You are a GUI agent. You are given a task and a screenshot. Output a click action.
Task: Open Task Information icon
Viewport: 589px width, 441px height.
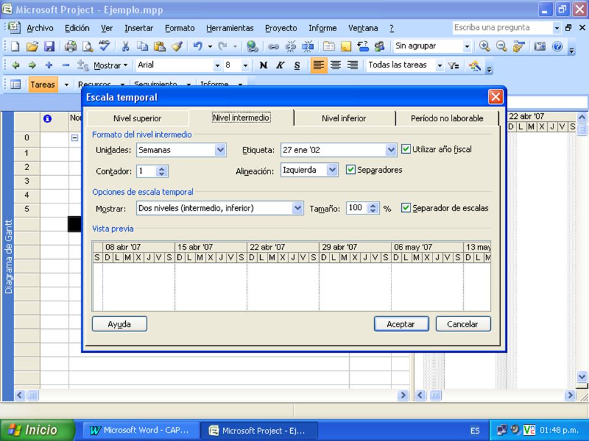[x=329, y=47]
